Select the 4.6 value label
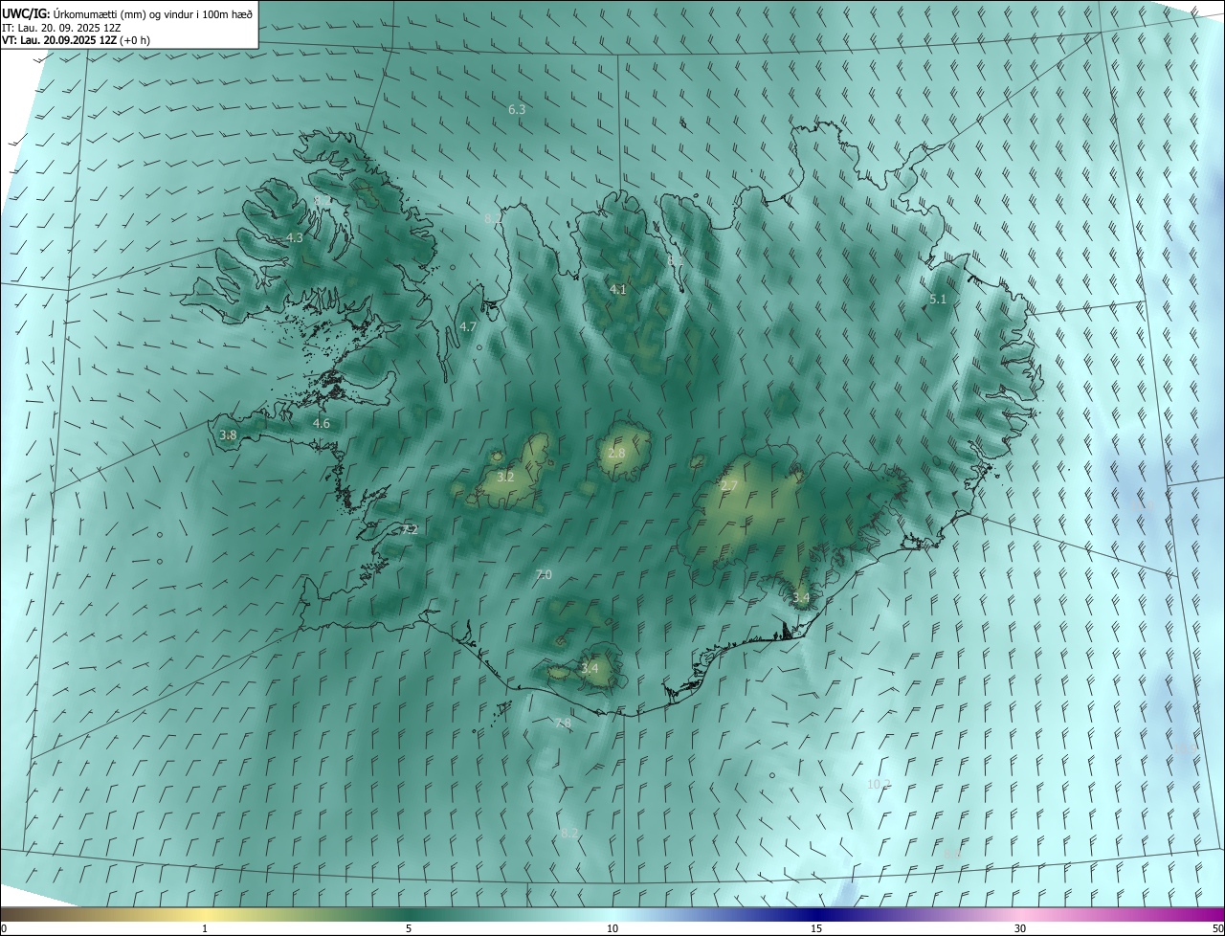Image resolution: width=1225 pixels, height=936 pixels. pos(322,423)
